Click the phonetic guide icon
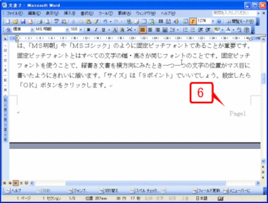This screenshot has height=203, width=268. [x=240, y=30]
